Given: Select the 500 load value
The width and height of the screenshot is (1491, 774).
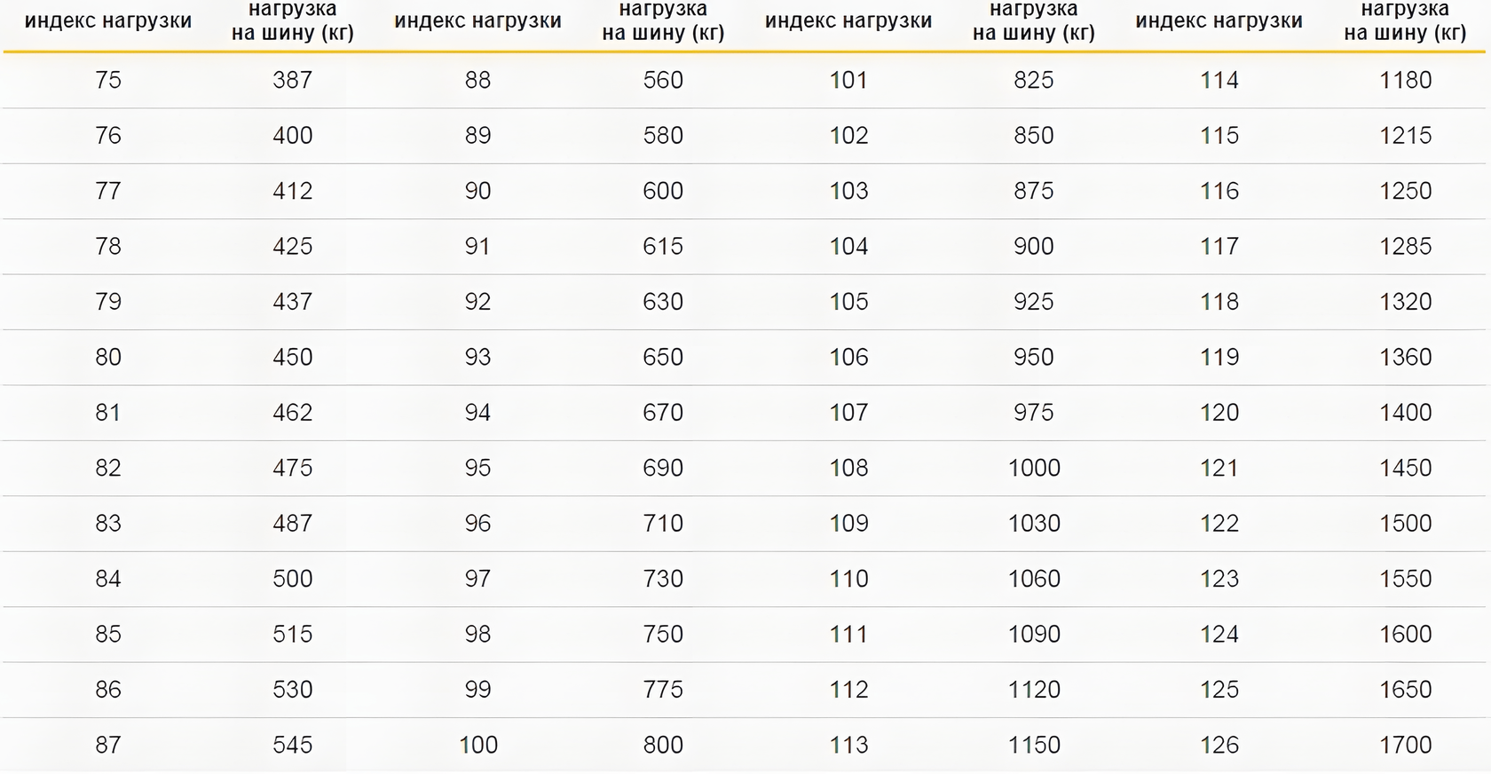Looking at the screenshot, I should 293,579.
